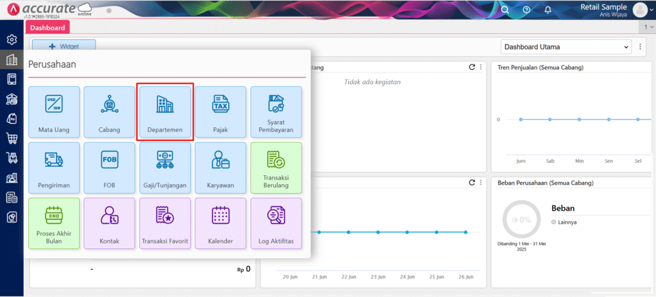
Task: Open the Cabang branch tile
Action: click(109, 112)
